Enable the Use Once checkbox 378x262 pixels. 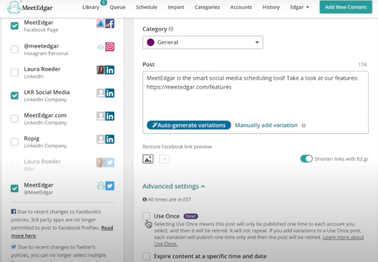pos(146,216)
